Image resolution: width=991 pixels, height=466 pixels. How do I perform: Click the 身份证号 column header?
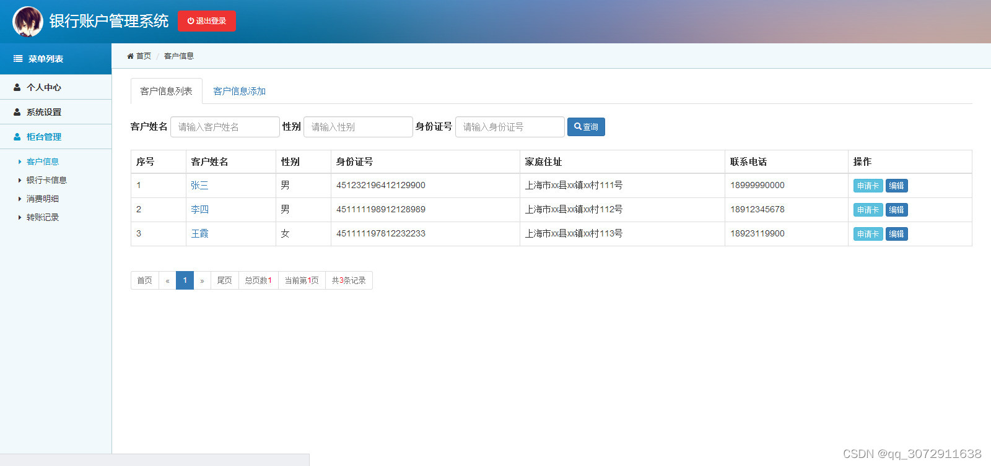[354, 162]
